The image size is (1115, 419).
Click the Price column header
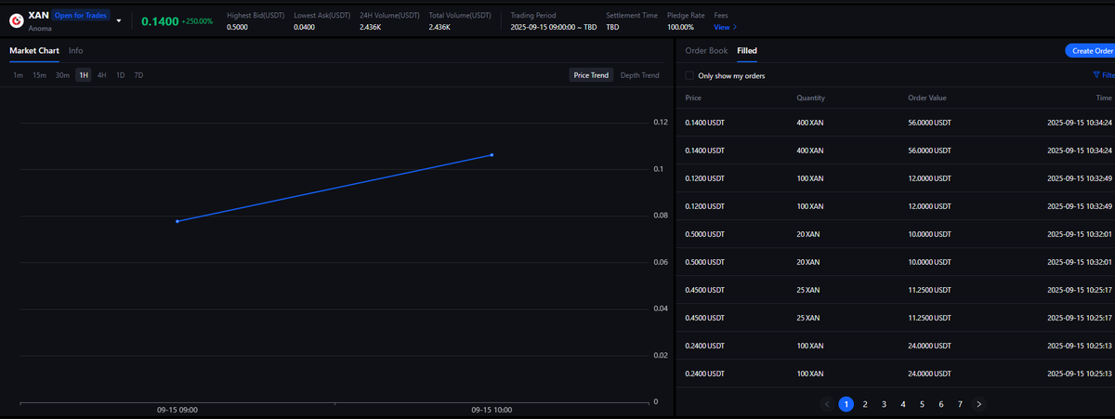pos(693,98)
